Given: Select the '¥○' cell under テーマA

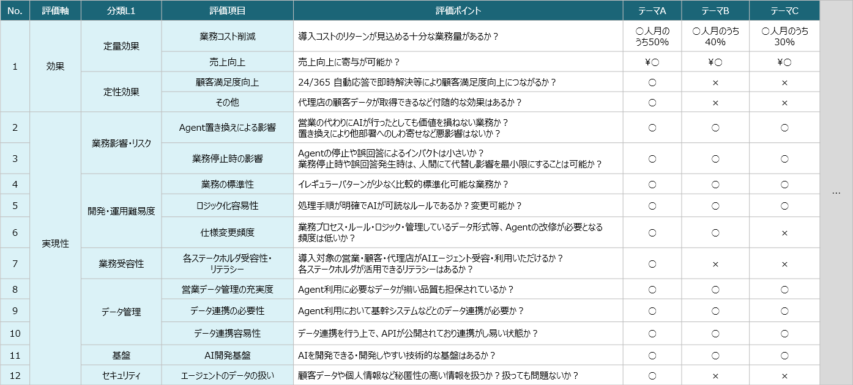Looking at the screenshot, I should (652, 62).
